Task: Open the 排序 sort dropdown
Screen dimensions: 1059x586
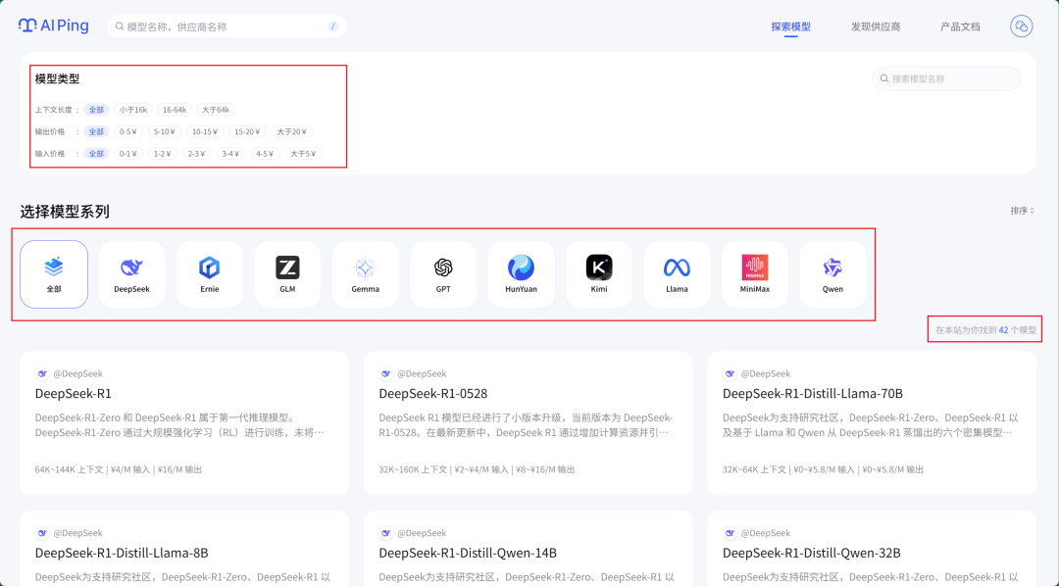Action: [x=1023, y=211]
